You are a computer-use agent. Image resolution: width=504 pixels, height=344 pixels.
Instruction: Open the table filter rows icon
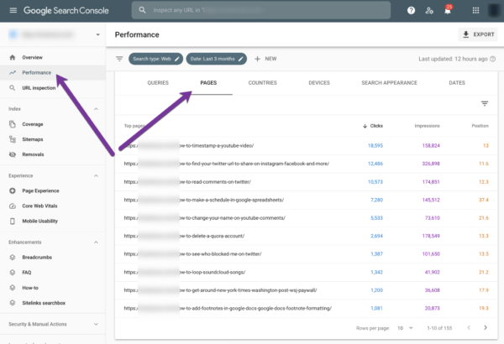point(485,103)
